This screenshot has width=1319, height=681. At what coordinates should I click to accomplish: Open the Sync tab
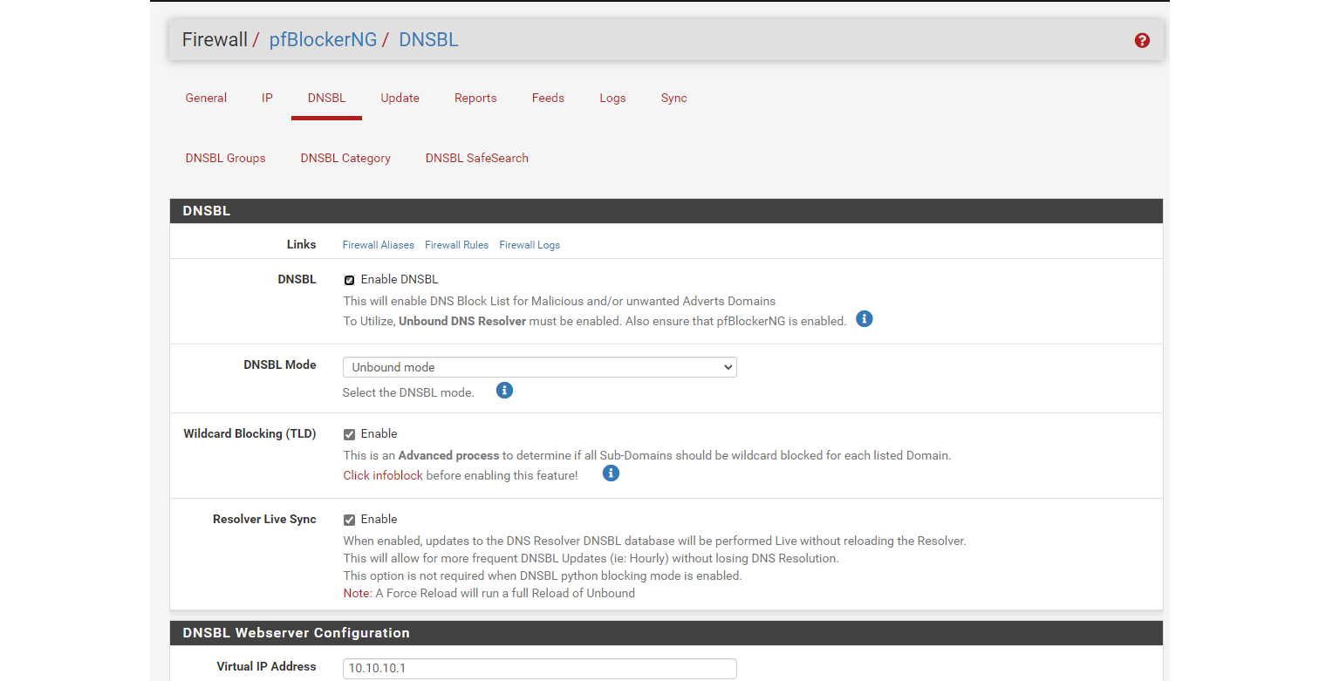click(x=673, y=98)
